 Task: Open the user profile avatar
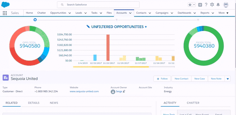(225, 5)
